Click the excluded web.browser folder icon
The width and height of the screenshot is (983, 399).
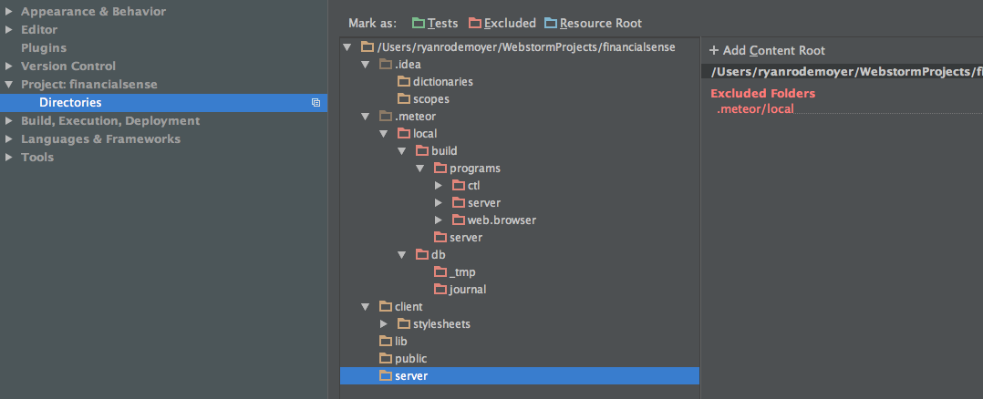click(x=459, y=220)
